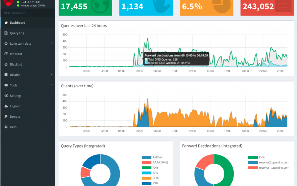This screenshot has width=298, height=186.
Task: Open the Dashboard menu item
Action: coord(28,23)
